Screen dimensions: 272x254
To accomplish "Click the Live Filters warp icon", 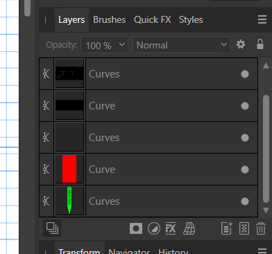I will pos(189,228).
